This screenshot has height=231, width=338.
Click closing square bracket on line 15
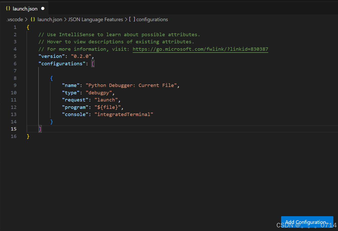(40, 129)
